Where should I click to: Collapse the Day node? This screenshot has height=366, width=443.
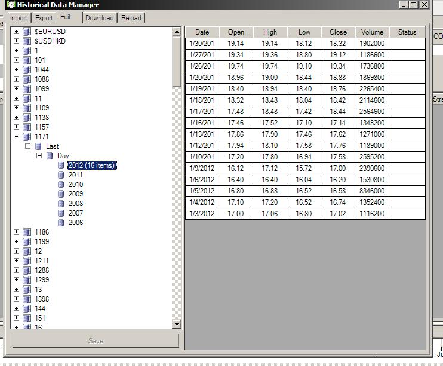(x=39, y=156)
